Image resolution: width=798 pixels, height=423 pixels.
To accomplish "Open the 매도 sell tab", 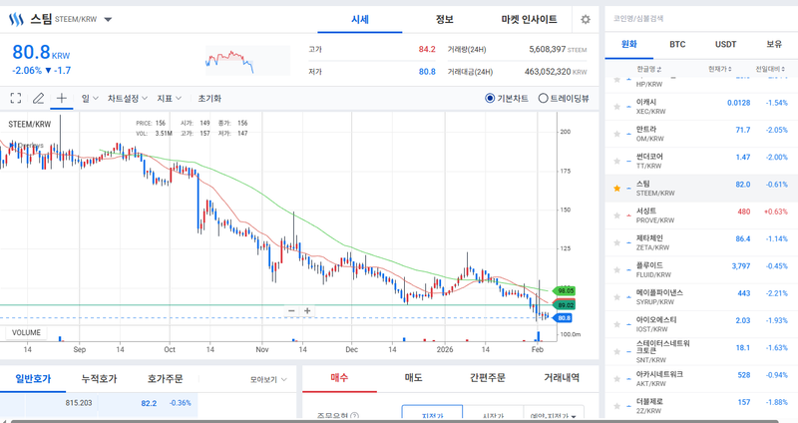I will [413, 378].
